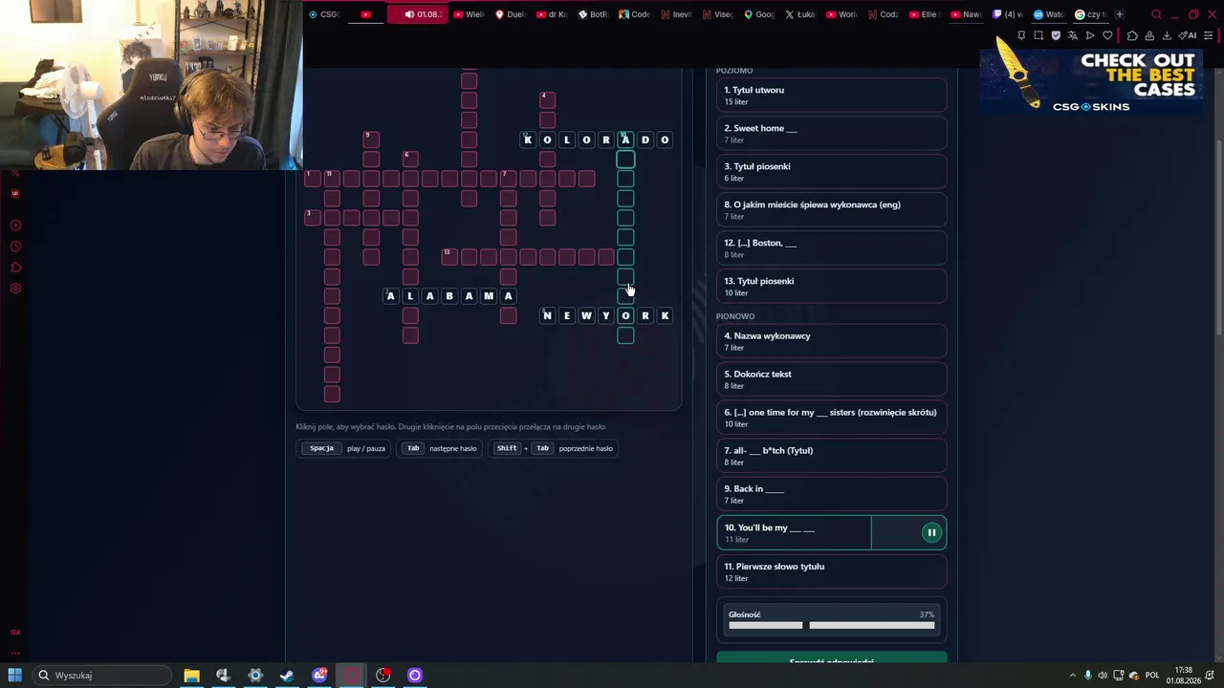The width and height of the screenshot is (1224, 688).
Task: Click the POL language indicator
Action: tap(1152, 676)
